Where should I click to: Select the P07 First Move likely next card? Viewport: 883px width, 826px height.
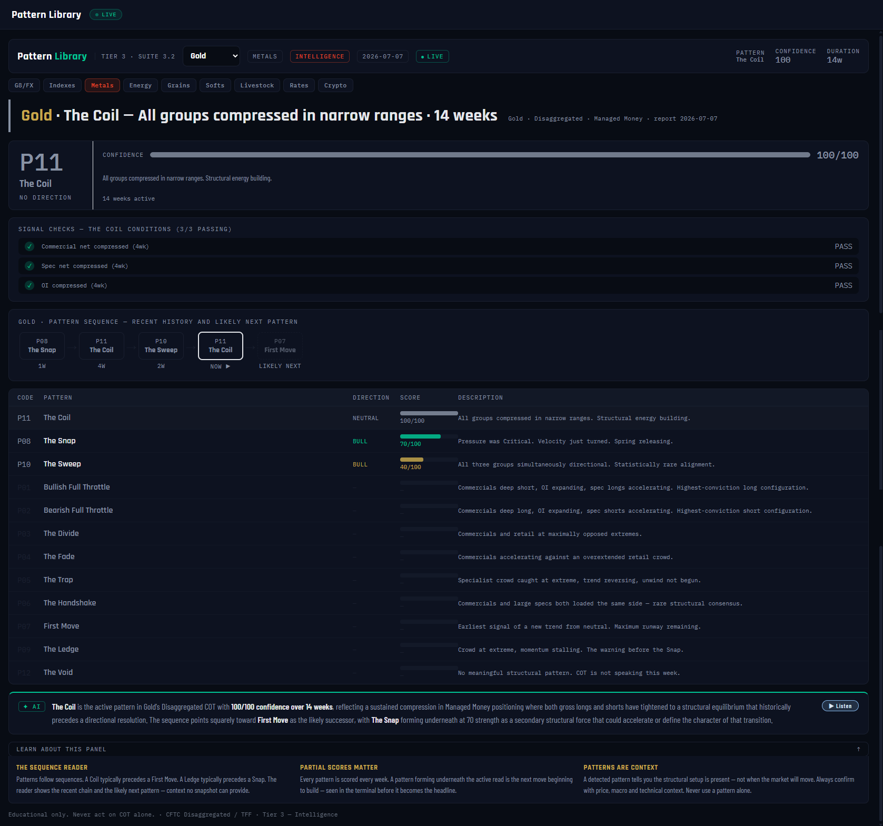pyautogui.click(x=280, y=346)
